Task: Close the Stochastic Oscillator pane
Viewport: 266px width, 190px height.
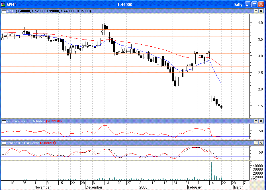Action: [x=261, y=143]
